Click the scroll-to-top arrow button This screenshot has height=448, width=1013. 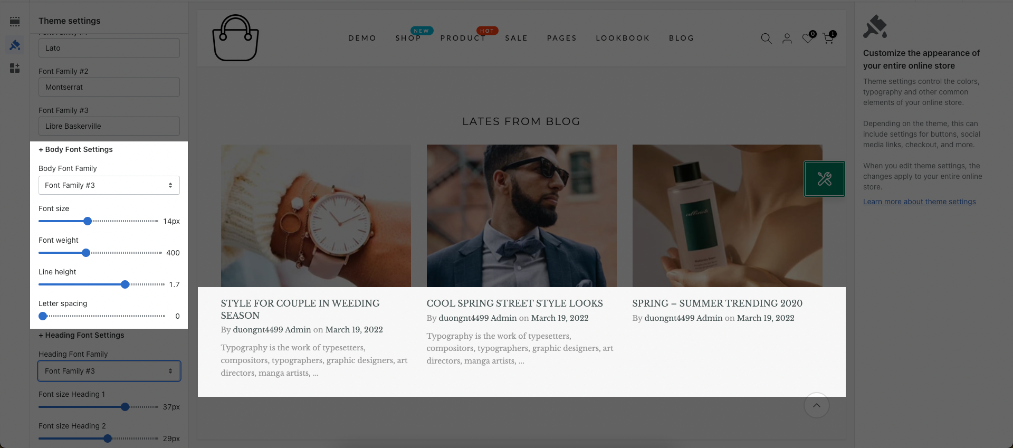(x=817, y=405)
